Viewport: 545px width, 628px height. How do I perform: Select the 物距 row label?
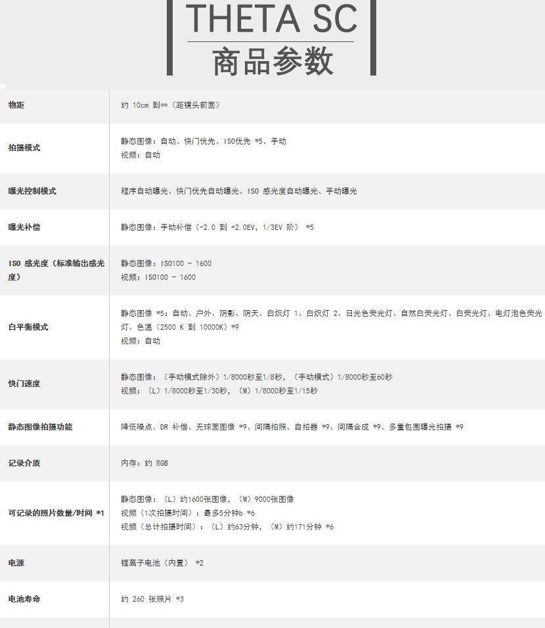click(16, 105)
